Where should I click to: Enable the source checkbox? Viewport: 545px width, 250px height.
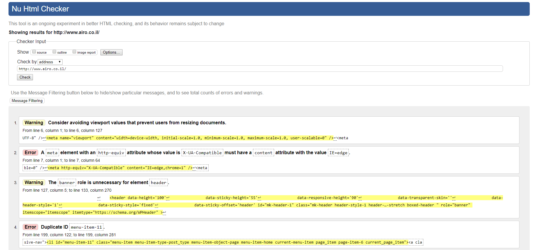(34, 52)
